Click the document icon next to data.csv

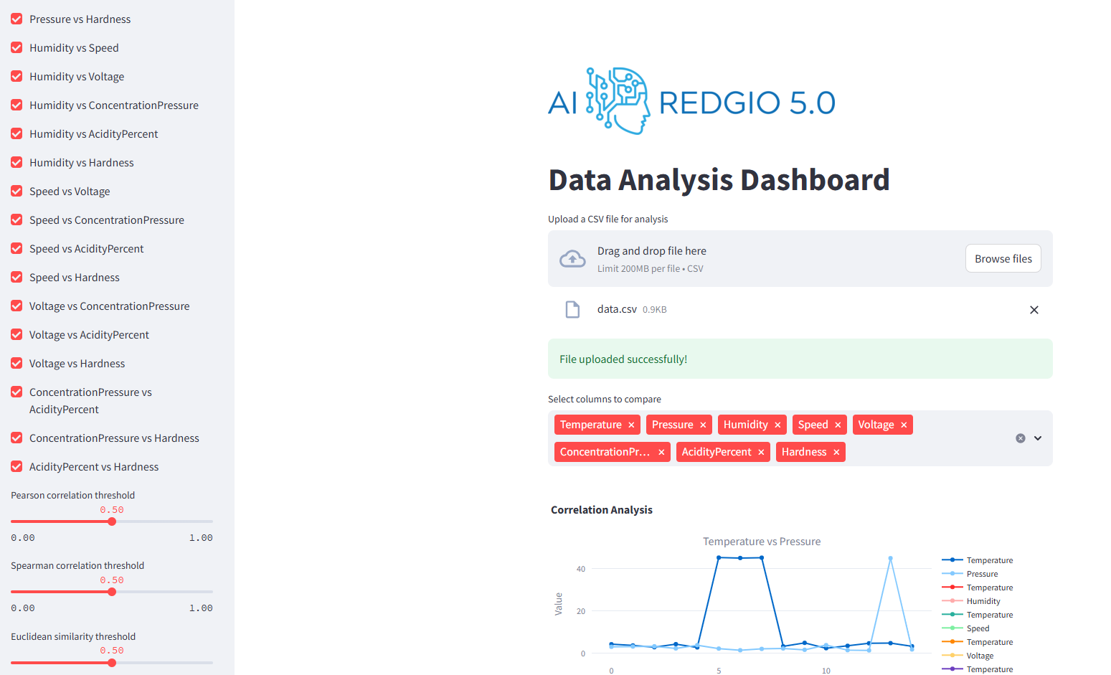pyautogui.click(x=572, y=309)
